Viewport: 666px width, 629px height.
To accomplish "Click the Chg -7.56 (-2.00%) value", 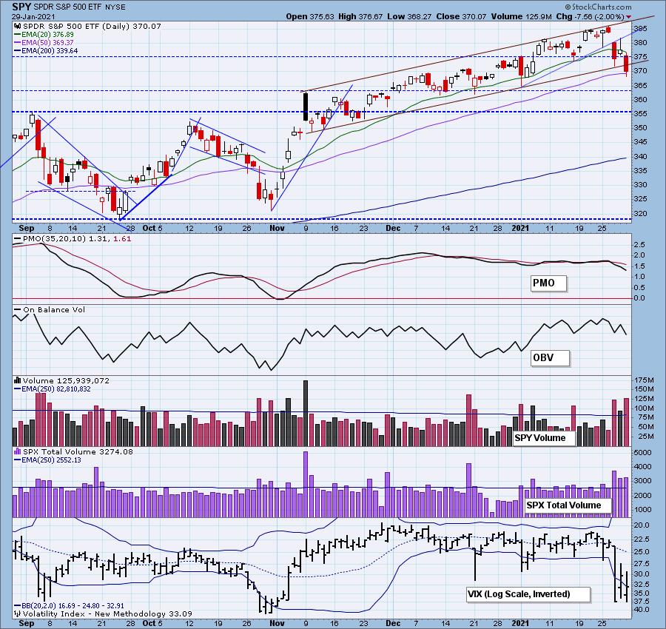I will 590,16.
